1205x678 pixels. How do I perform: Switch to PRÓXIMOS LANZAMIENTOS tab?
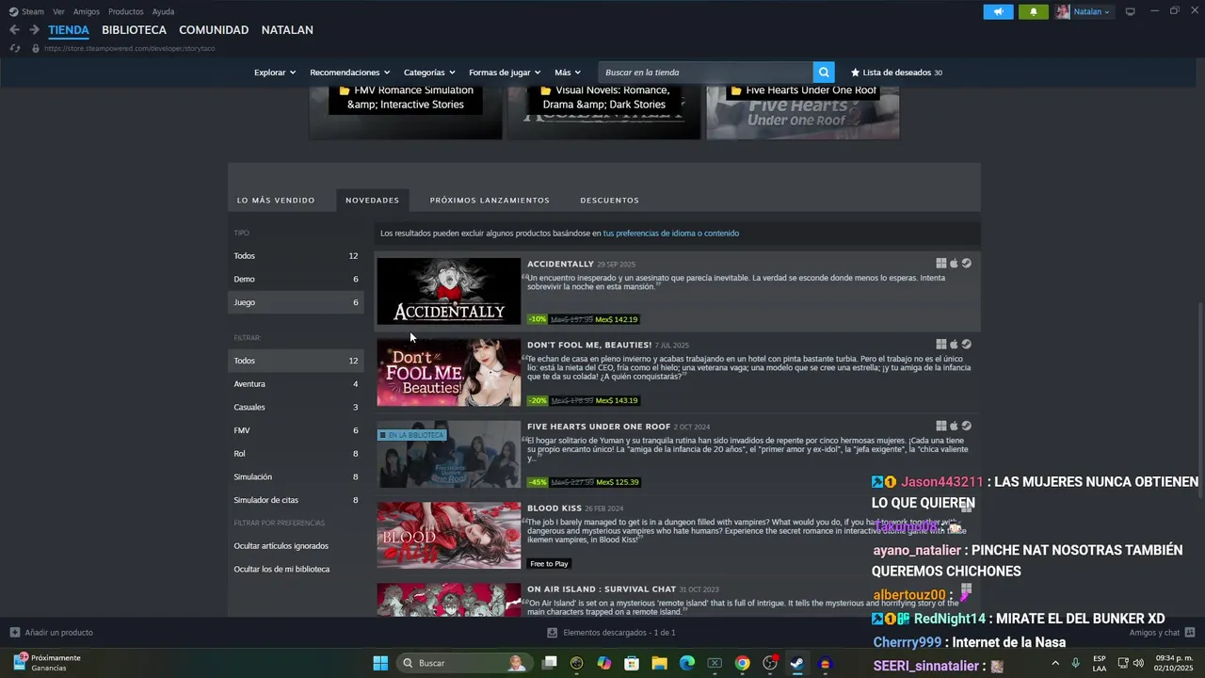[490, 201]
